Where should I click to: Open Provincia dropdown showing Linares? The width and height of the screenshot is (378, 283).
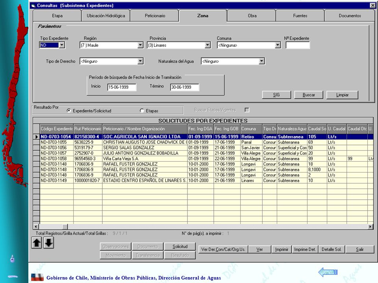click(x=208, y=45)
